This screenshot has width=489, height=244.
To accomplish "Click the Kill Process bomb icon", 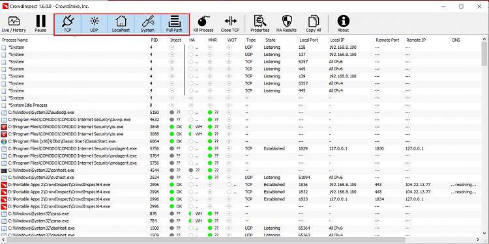I will coord(203,21).
